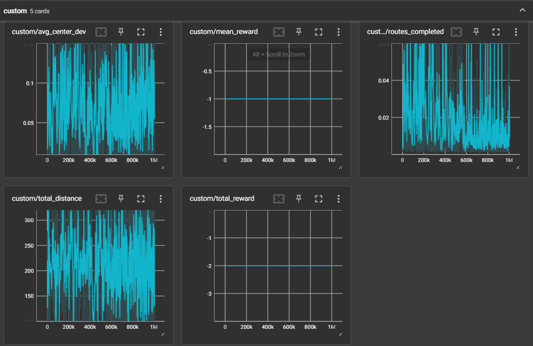
Task: Open more options menu on total_reward card
Action: 338,199
